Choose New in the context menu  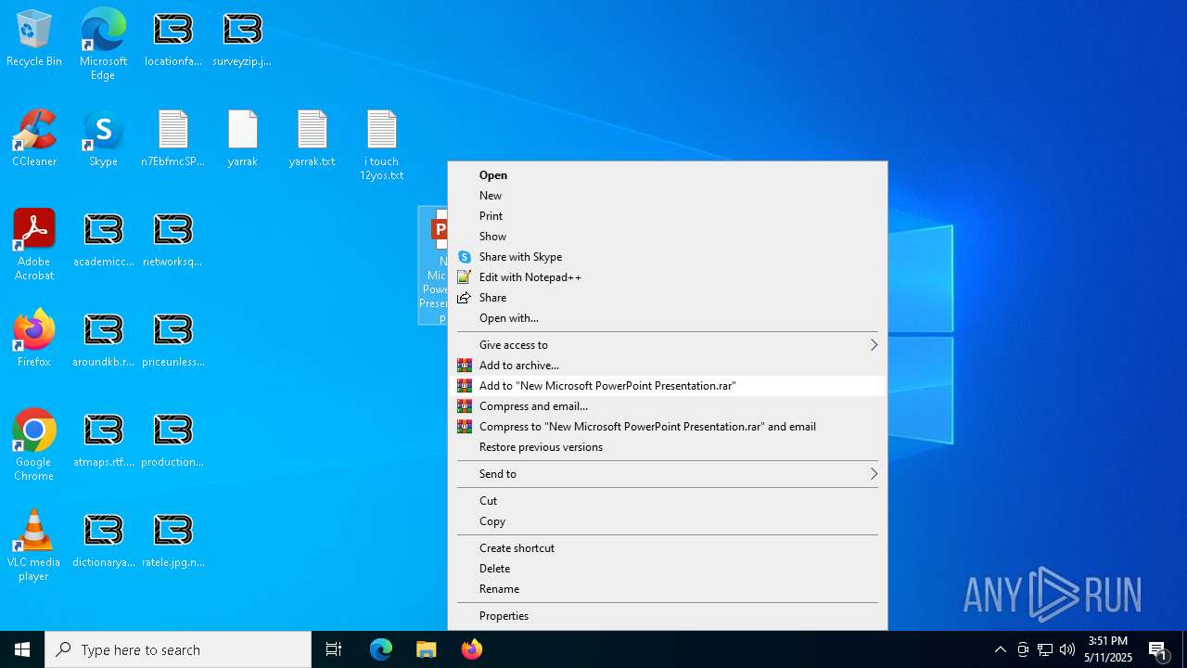pyautogui.click(x=667, y=196)
